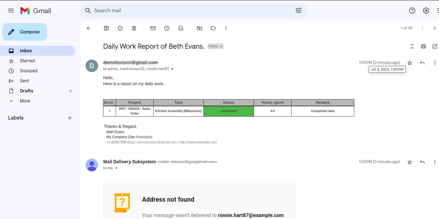This screenshot has height=219, width=439.
Task: Show details dropdown next to 'to me'
Action: point(116,168)
